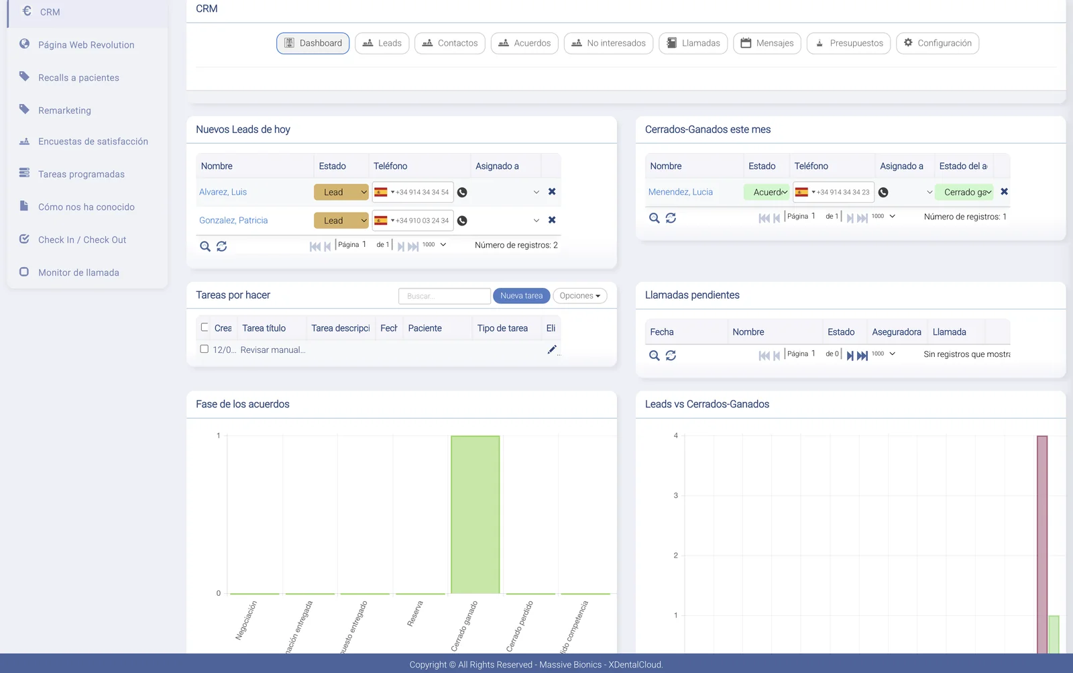Go to last page in Llamadas pendientes

coord(862,356)
